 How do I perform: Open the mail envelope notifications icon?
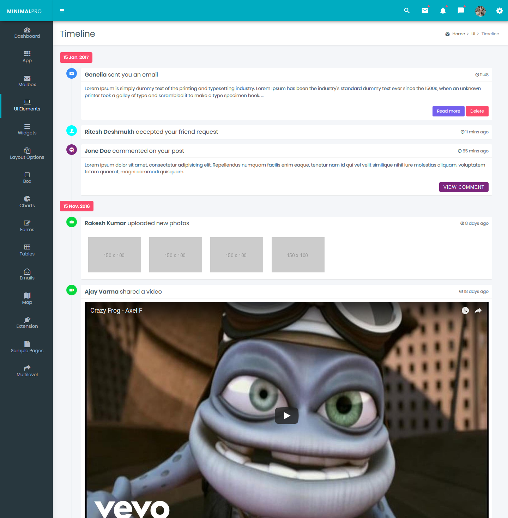click(425, 11)
